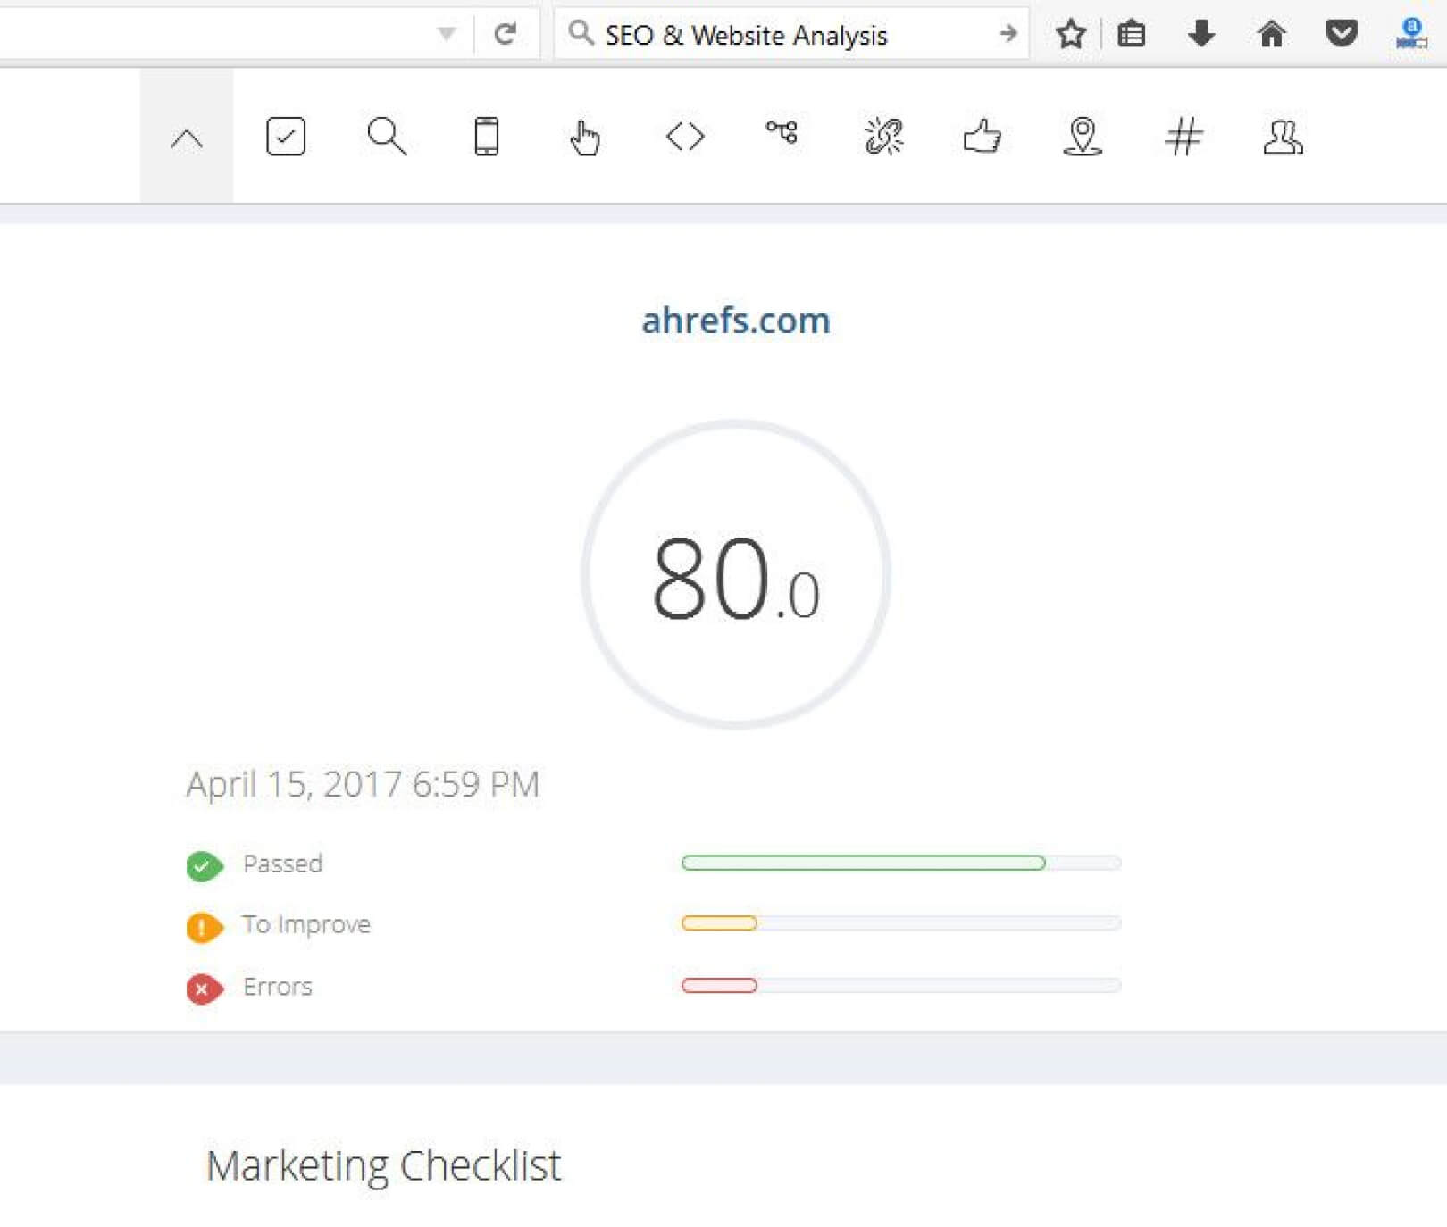Select the mobile phone icon
Image resolution: width=1447 pixels, height=1227 pixels.
click(x=487, y=137)
